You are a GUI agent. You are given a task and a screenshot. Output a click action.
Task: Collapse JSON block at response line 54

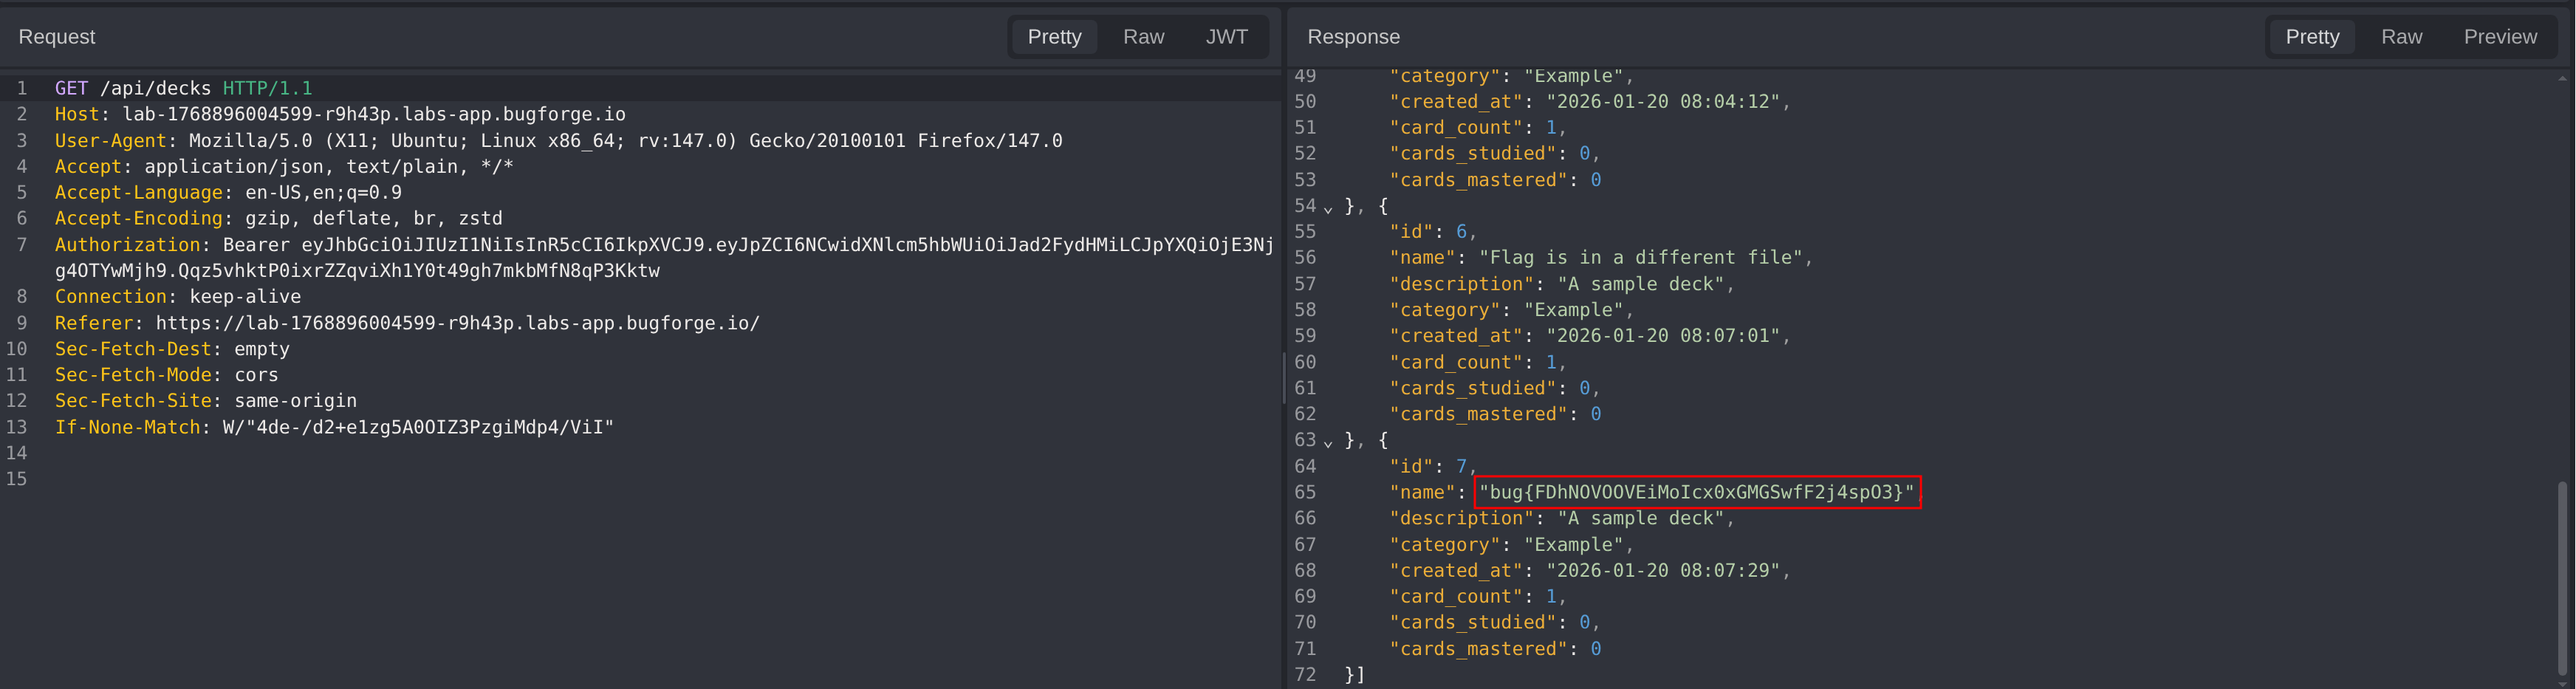coord(1328,208)
